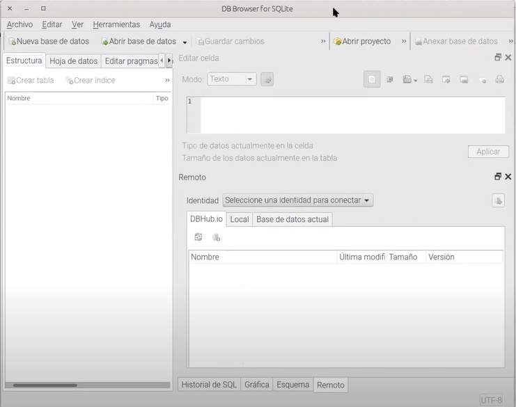Expand the overflow chevron after Anexar base de datos
Image resolution: width=516 pixels, height=407 pixels.
(510, 42)
